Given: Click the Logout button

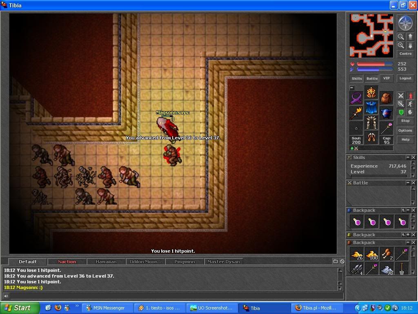Looking at the screenshot, I should (405, 78).
